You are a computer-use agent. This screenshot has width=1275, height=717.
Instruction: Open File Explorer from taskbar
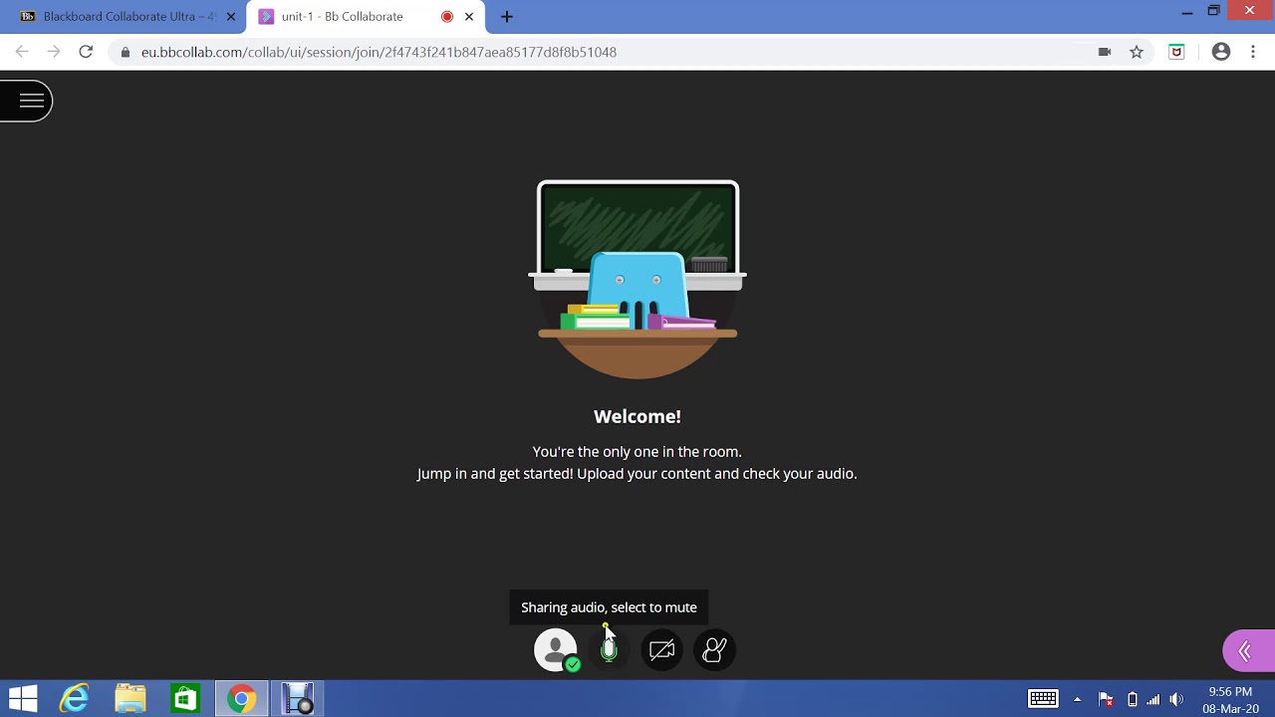click(130, 699)
